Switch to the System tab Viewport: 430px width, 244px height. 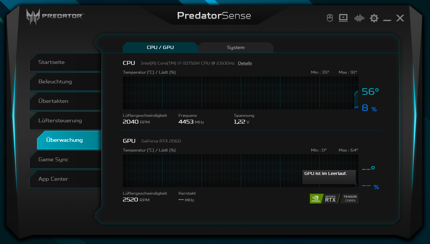(x=236, y=47)
